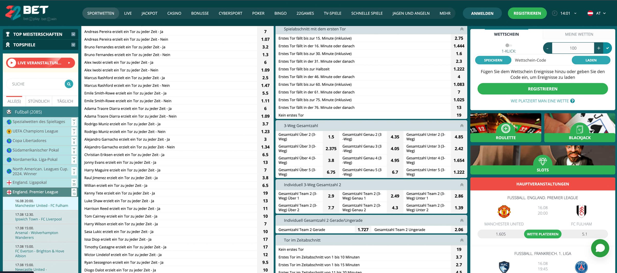Screen dimensions: 617x273
Task: Open the Mehr menu
Action: tap(445, 13)
